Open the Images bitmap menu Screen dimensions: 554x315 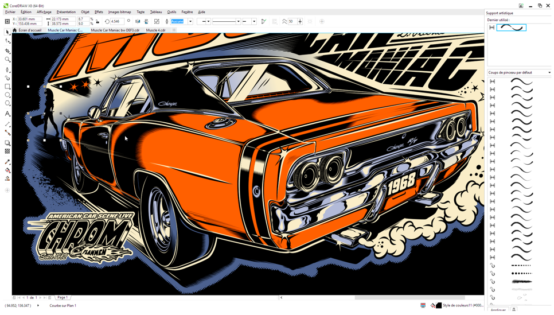tap(119, 12)
